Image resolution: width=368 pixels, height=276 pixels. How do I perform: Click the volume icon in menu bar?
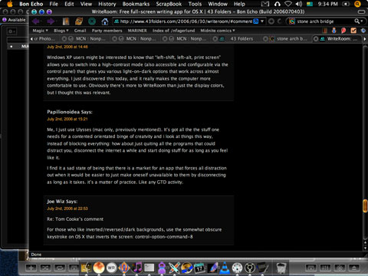click(x=298, y=4)
